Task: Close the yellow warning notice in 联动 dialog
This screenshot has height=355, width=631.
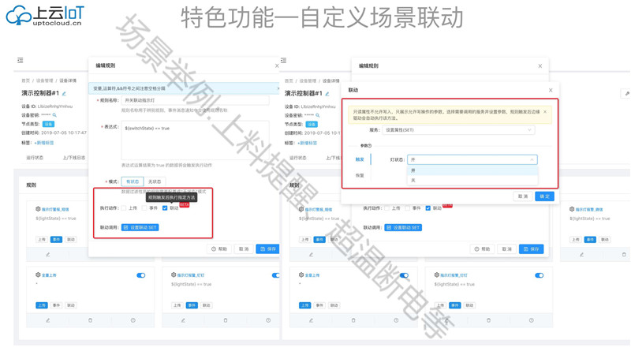Action: 545,112
